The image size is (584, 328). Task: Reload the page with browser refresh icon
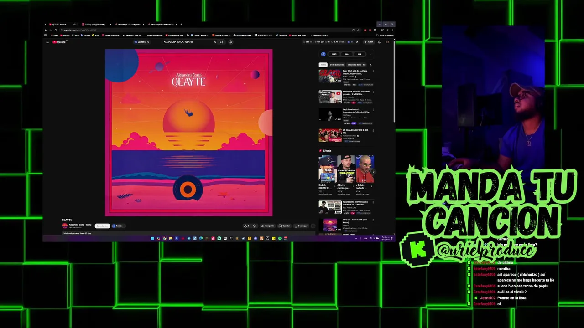(57, 30)
